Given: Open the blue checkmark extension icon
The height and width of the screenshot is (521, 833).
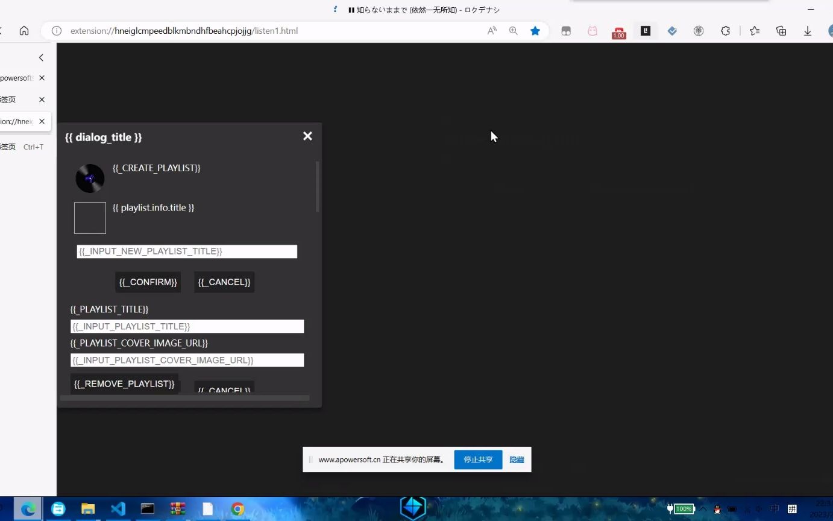Looking at the screenshot, I should pyautogui.click(x=672, y=31).
